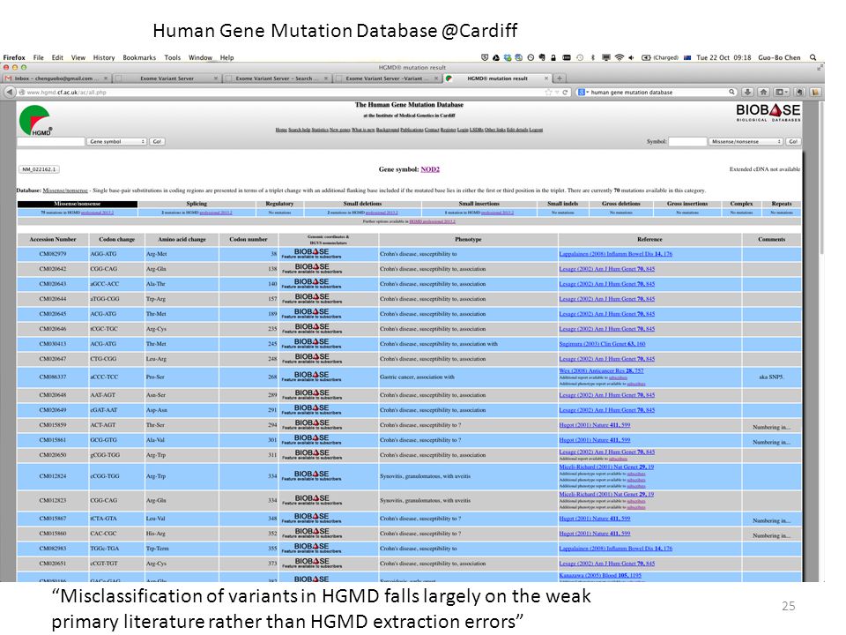
Task: Open a new tab with plus button
Action: point(560,78)
